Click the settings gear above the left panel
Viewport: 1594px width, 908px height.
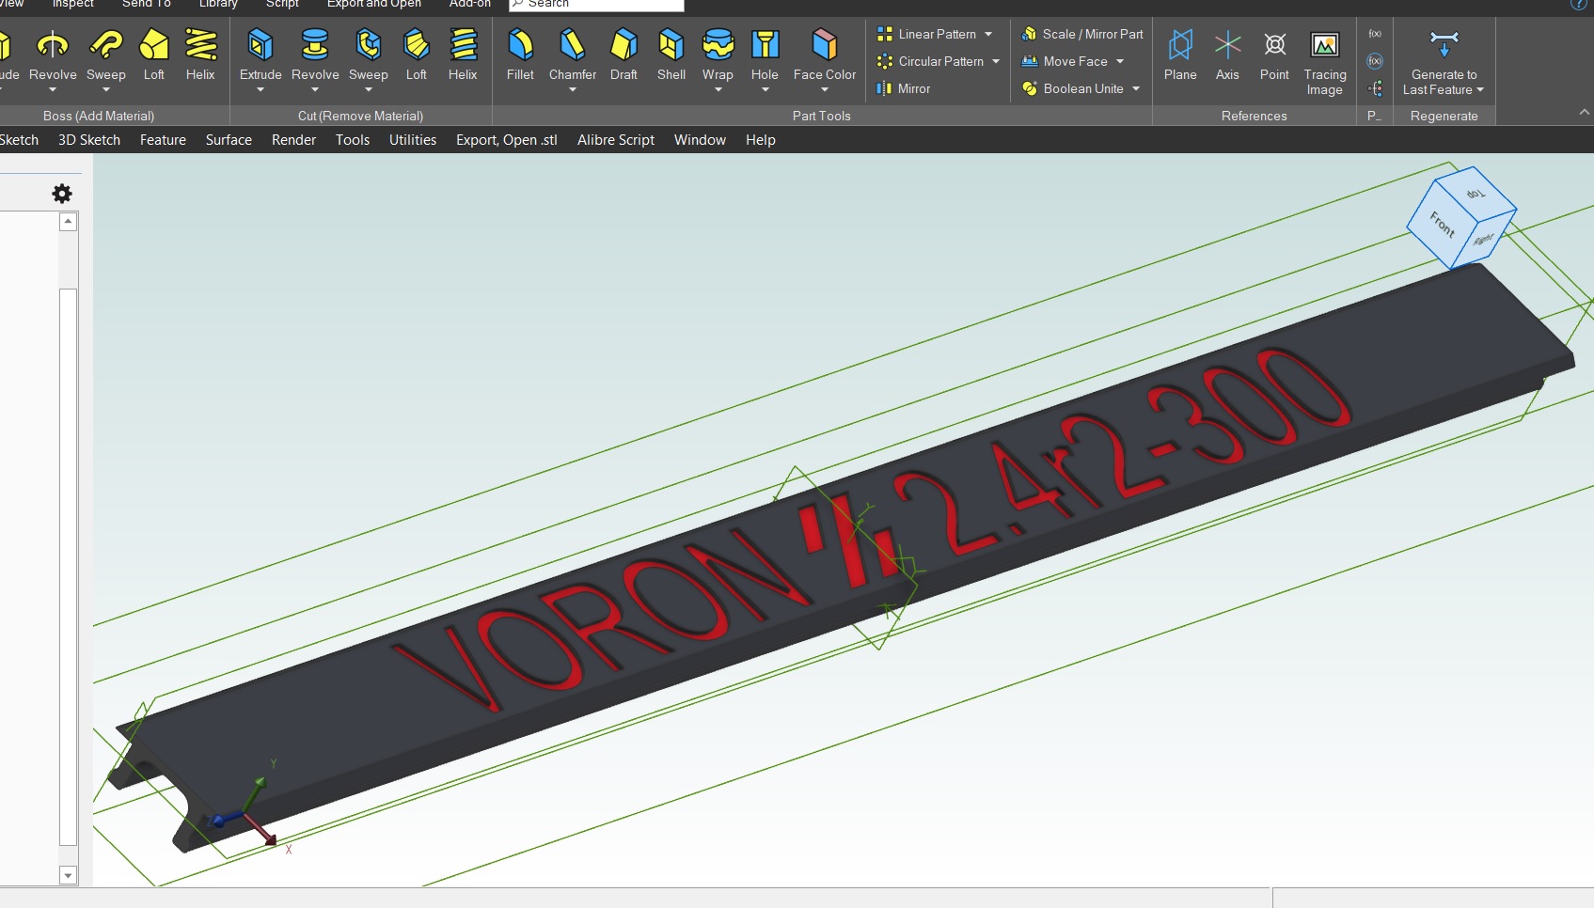62,193
